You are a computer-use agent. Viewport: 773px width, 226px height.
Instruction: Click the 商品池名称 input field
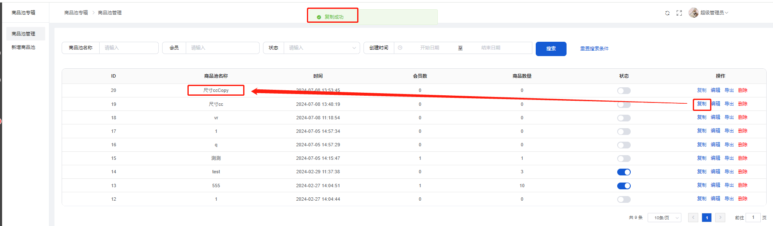[x=129, y=48]
